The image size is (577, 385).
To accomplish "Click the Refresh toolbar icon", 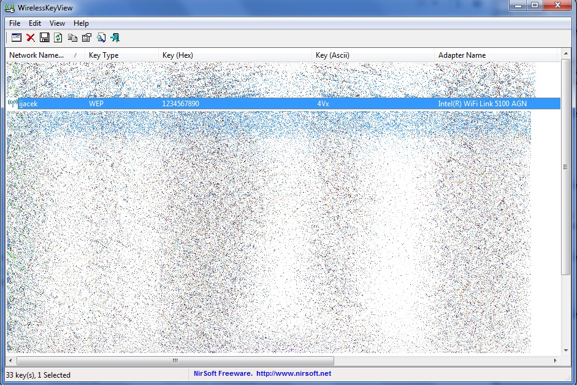I will (x=58, y=38).
